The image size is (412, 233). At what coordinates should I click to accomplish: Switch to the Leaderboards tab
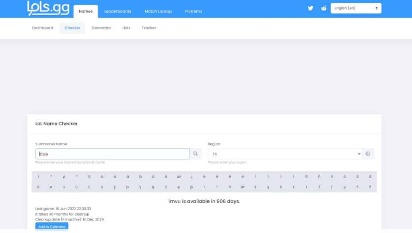118,11
